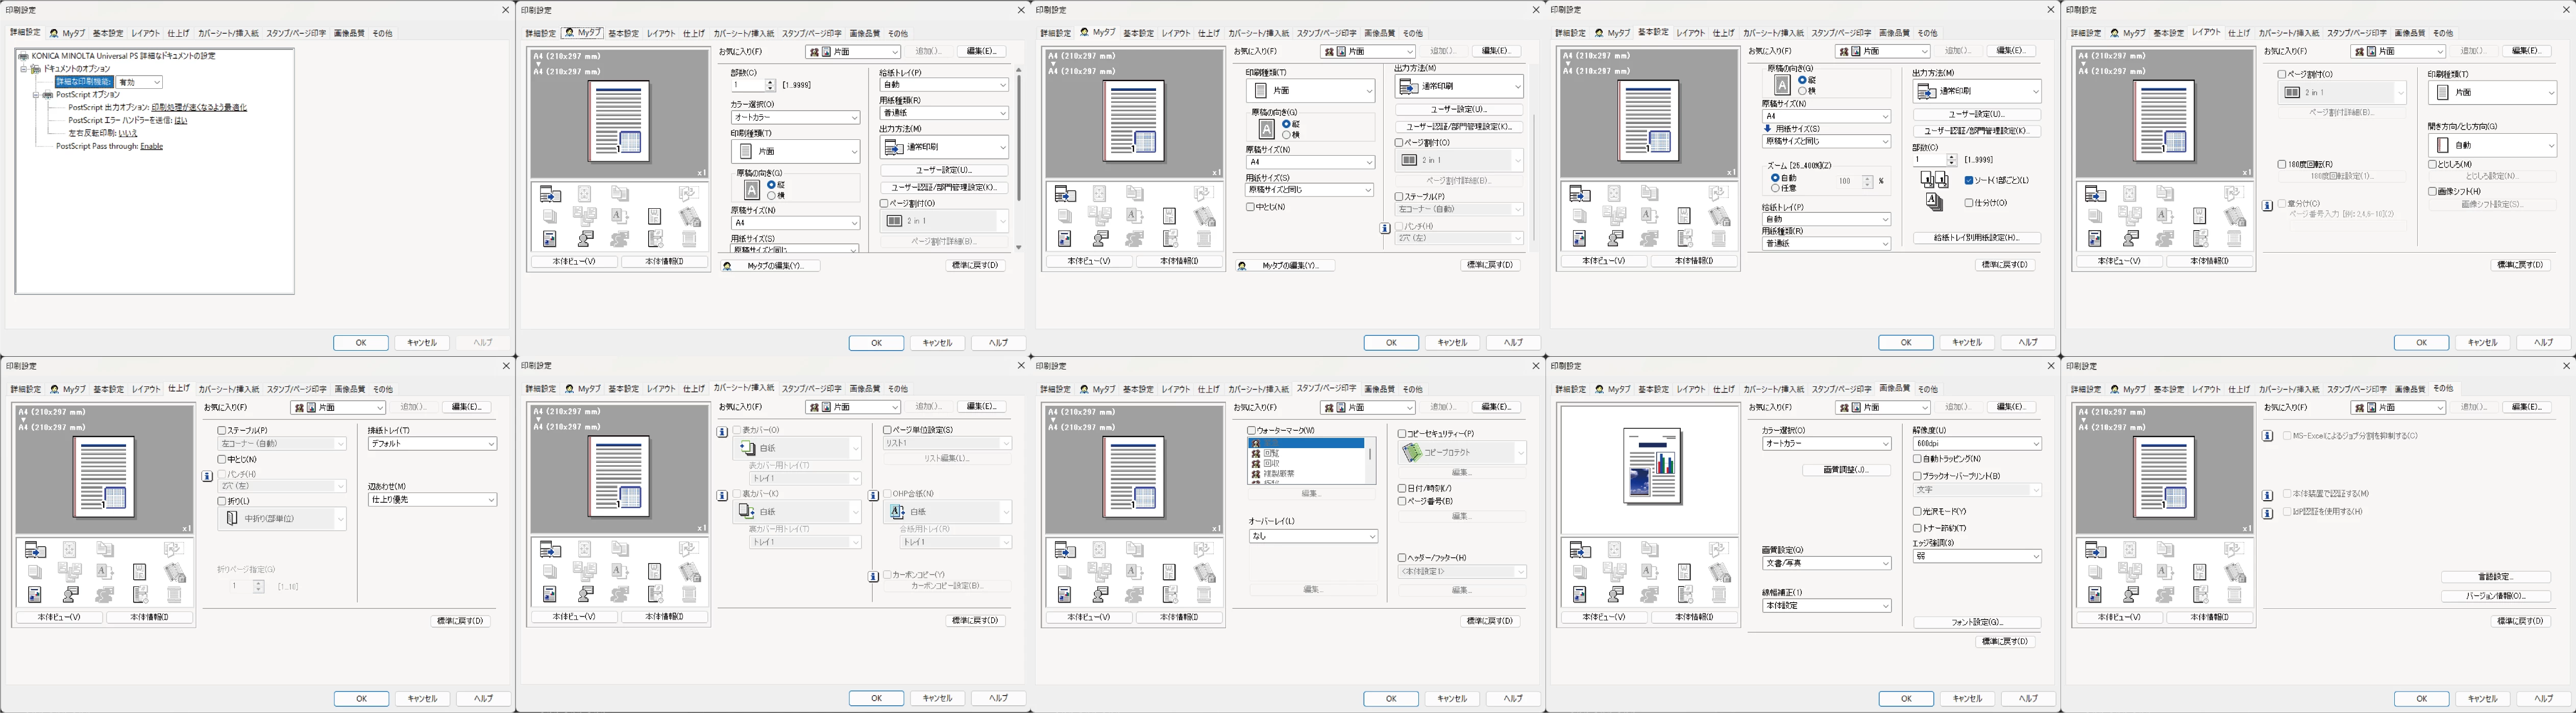The height and width of the screenshot is (713, 2576).
Task: Select the 任意 zoom radio button
Action: pos(1775,188)
